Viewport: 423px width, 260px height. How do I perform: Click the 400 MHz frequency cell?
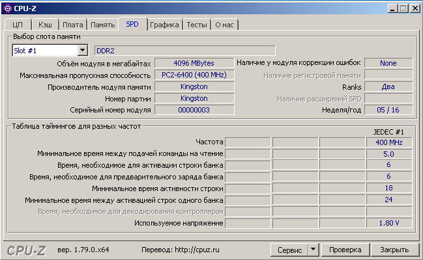click(x=389, y=142)
